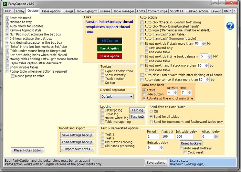Adjust Sit out next hand stack spinner
The image size is (241, 172).
coord(207,66)
